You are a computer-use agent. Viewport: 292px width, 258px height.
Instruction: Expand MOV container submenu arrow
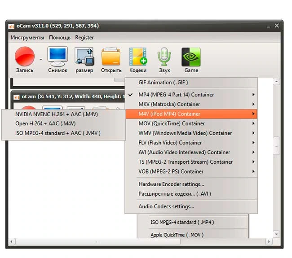(253, 123)
